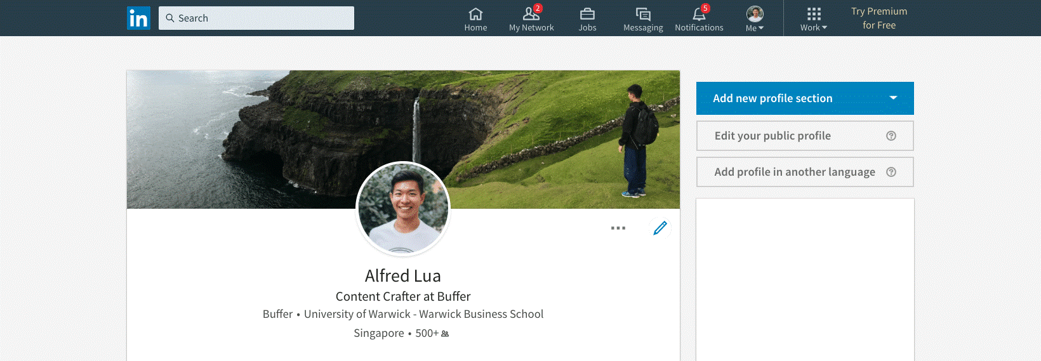Click help icon beside Edit your public profile
This screenshot has height=361, width=1041.
pyautogui.click(x=891, y=136)
